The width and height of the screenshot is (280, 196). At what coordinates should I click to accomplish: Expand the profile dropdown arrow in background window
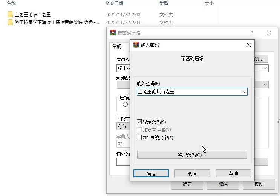click(265, 85)
